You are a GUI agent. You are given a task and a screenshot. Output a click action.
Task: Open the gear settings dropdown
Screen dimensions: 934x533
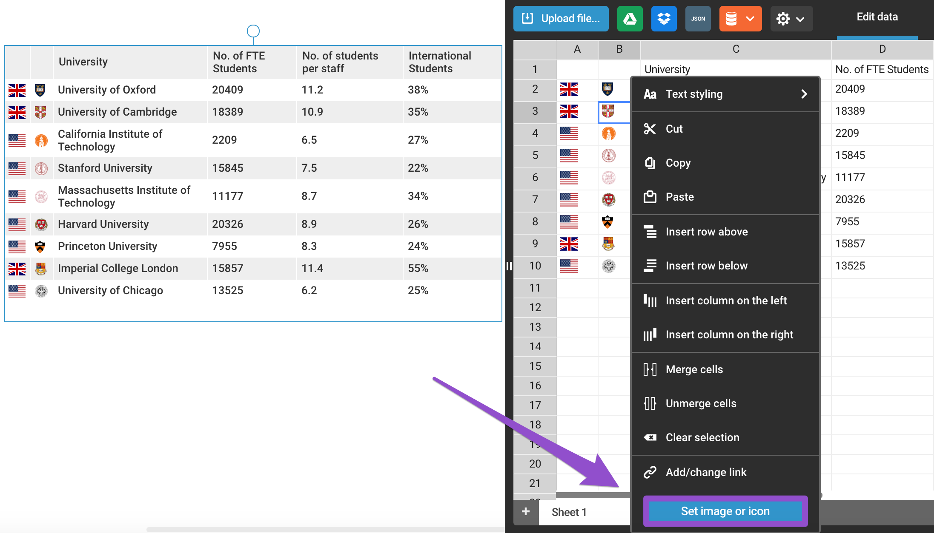[x=791, y=19]
